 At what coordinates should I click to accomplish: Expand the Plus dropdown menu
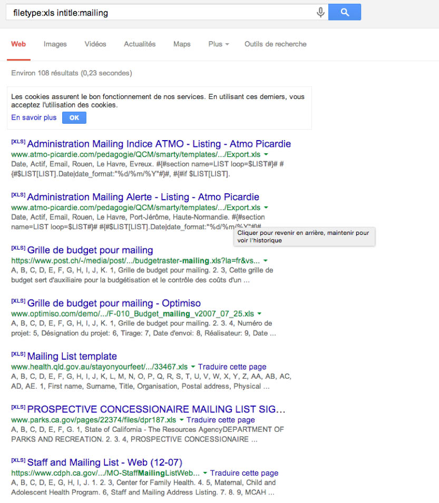point(219,44)
